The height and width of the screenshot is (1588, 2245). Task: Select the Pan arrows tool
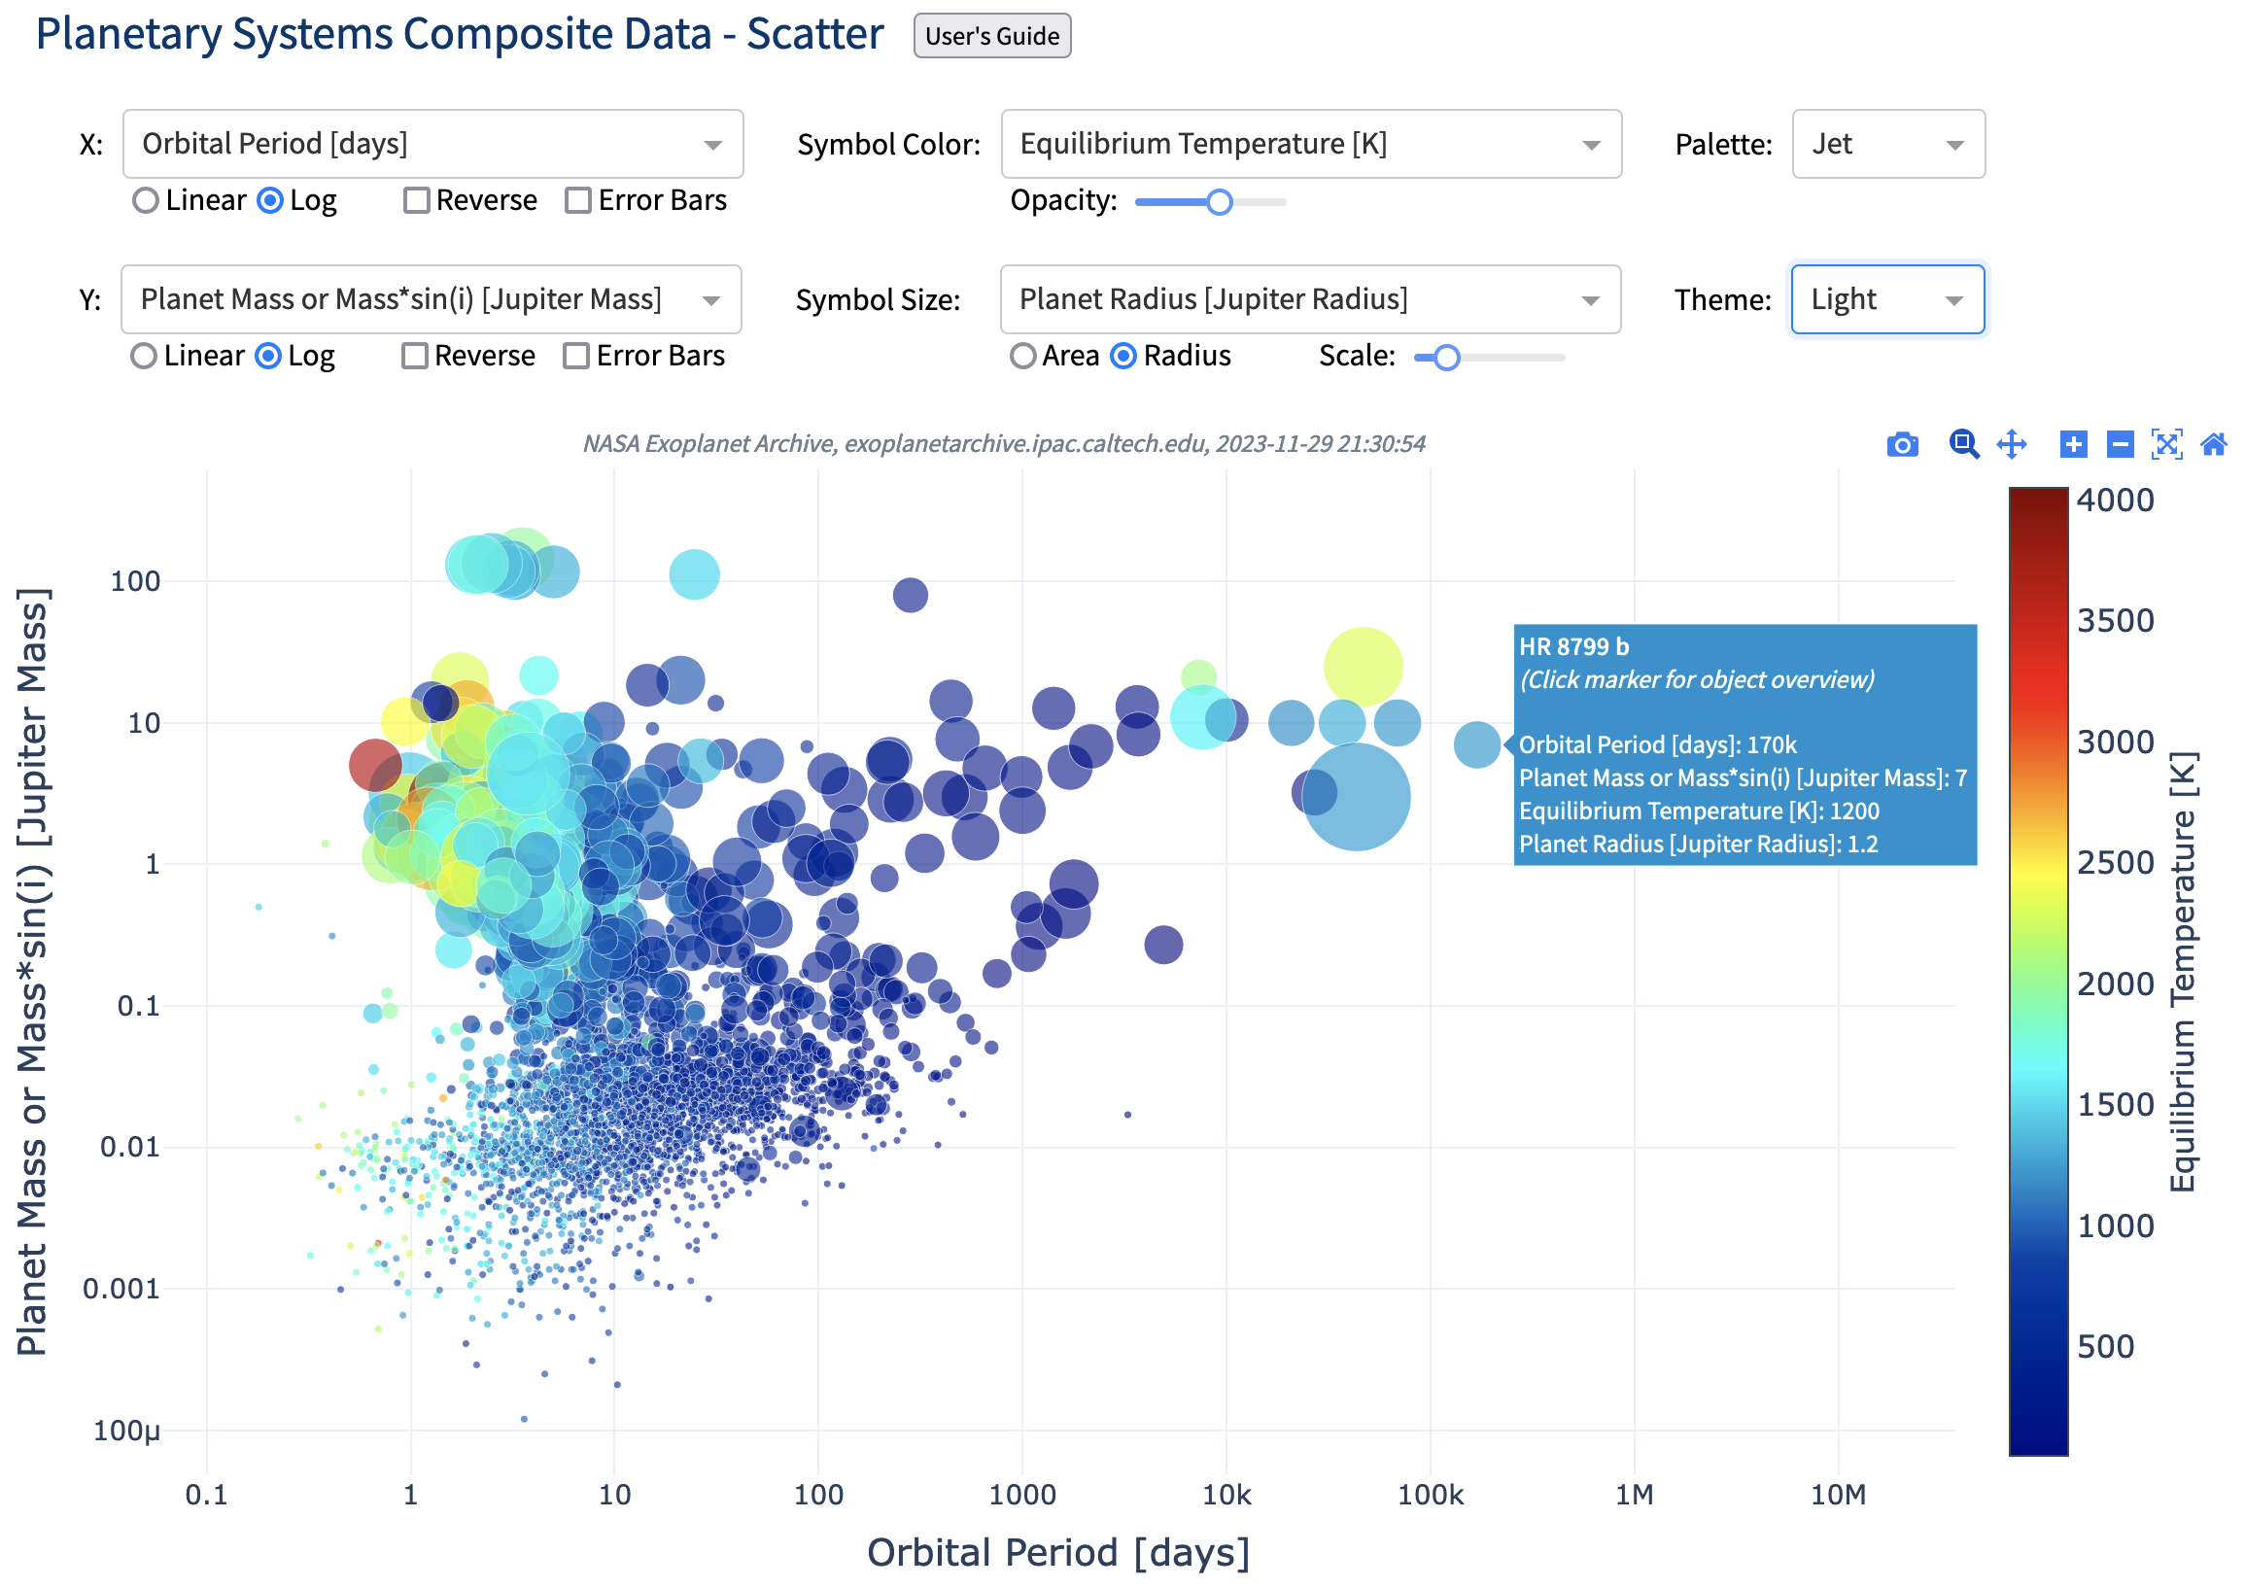coord(2012,445)
